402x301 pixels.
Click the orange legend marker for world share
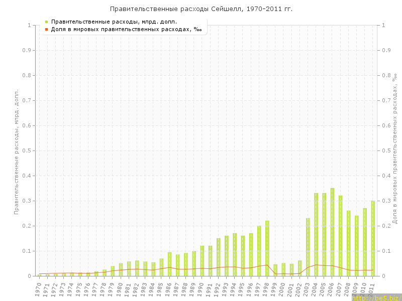[46, 30]
